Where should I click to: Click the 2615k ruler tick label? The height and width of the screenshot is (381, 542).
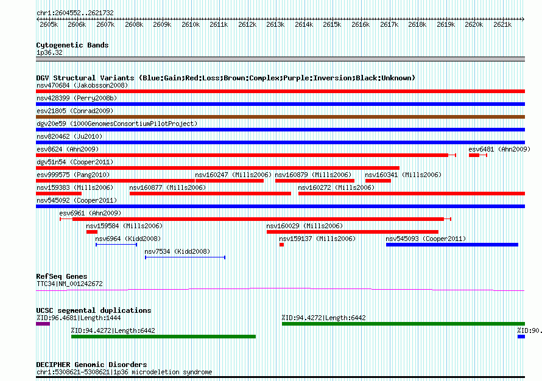click(x=332, y=24)
